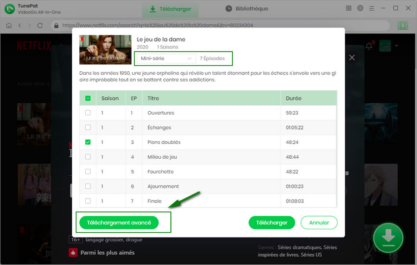
Task: Toggle the select-all checkbox in table header
Action: (88, 98)
